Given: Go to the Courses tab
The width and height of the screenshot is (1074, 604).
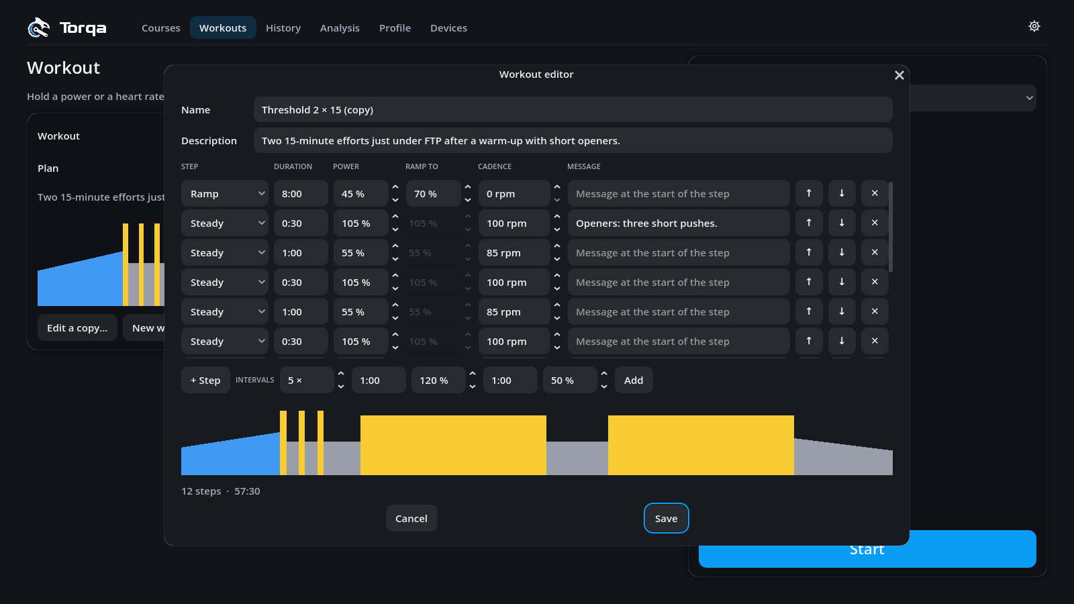Looking at the screenshot, I should 161,28.
